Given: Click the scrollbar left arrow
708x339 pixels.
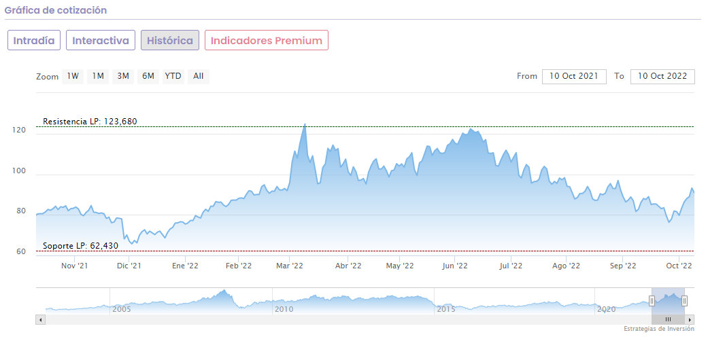Looking at the screenshot, I should (40, 319).
